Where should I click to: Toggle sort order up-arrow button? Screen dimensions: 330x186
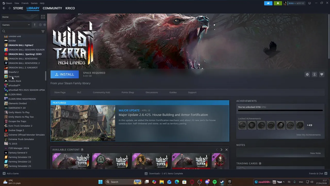pos(35,25)
